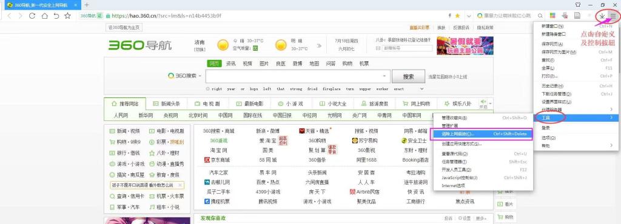621x224 pixels.
Task: Click the magnifier search icon in toolbar
Action: pos(540,16)
